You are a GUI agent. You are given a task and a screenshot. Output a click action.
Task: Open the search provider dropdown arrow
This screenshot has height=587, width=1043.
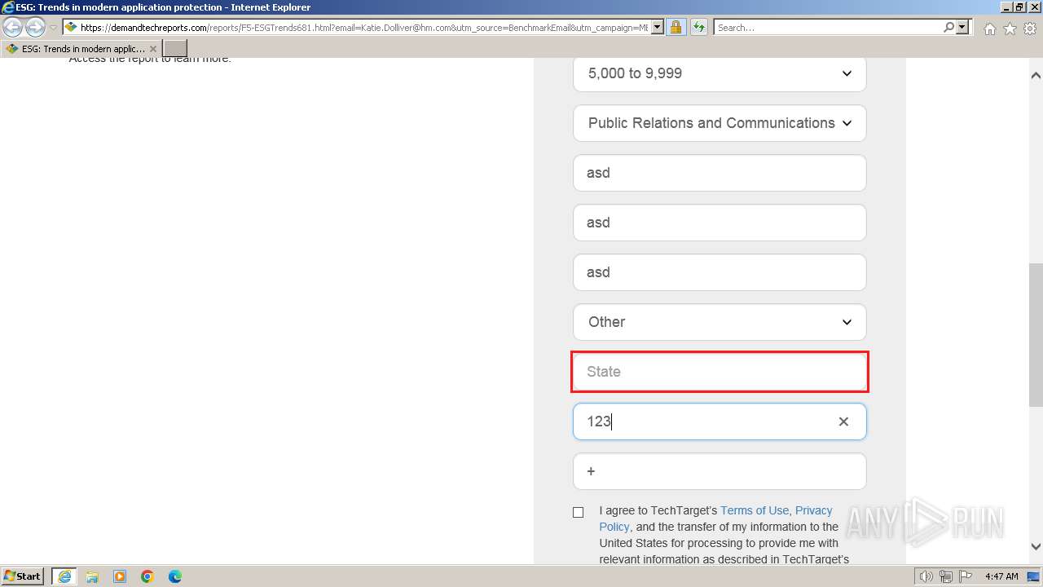point(962,28)
